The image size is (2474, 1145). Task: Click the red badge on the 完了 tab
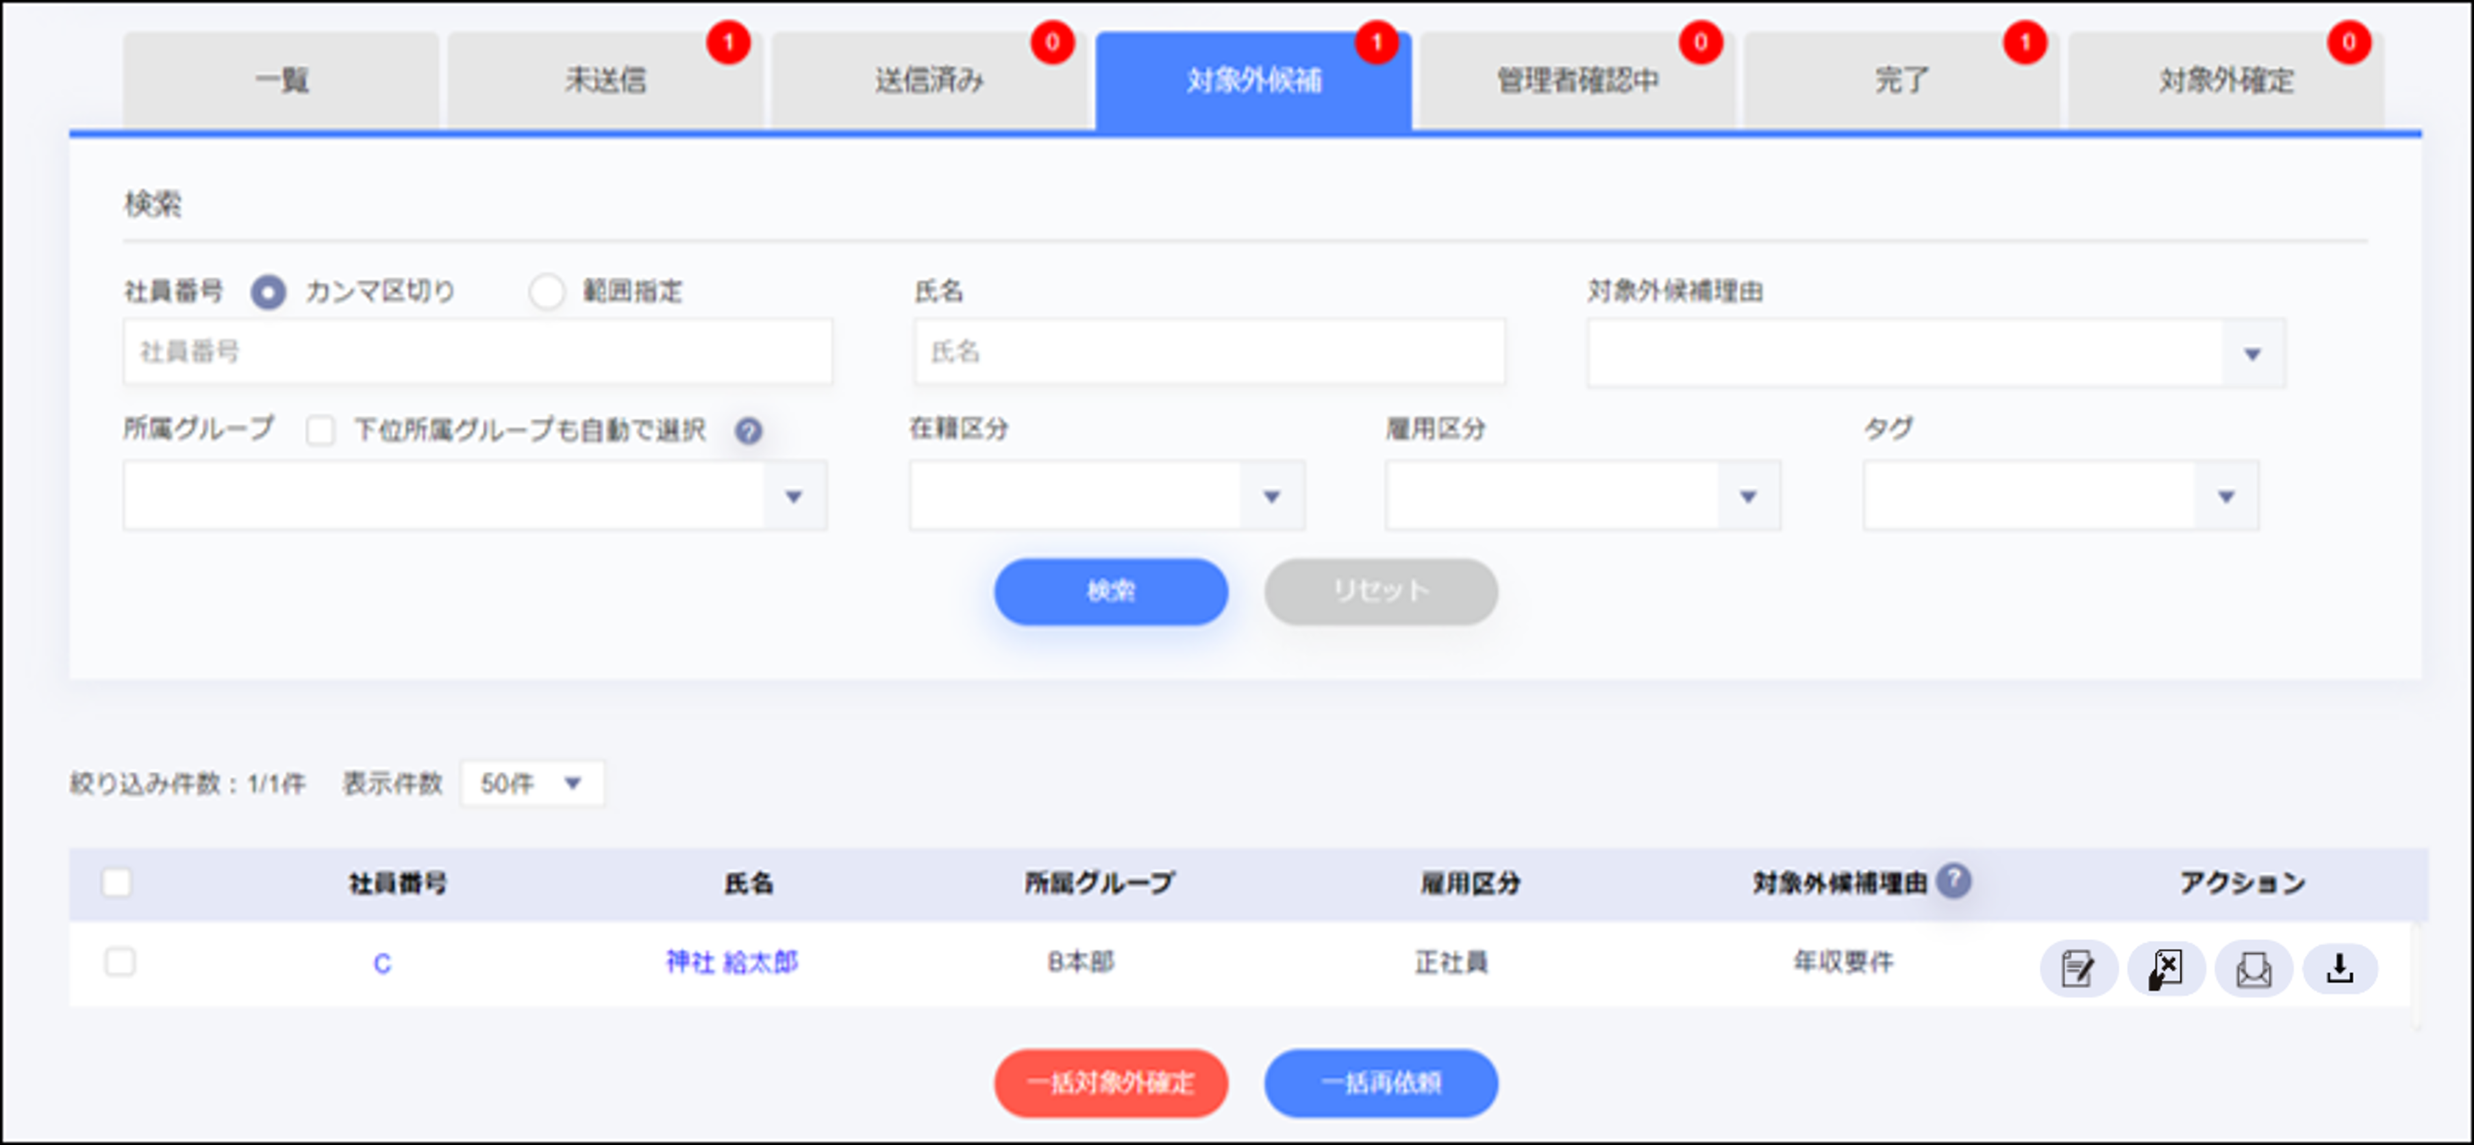(x=2025, y=43)
